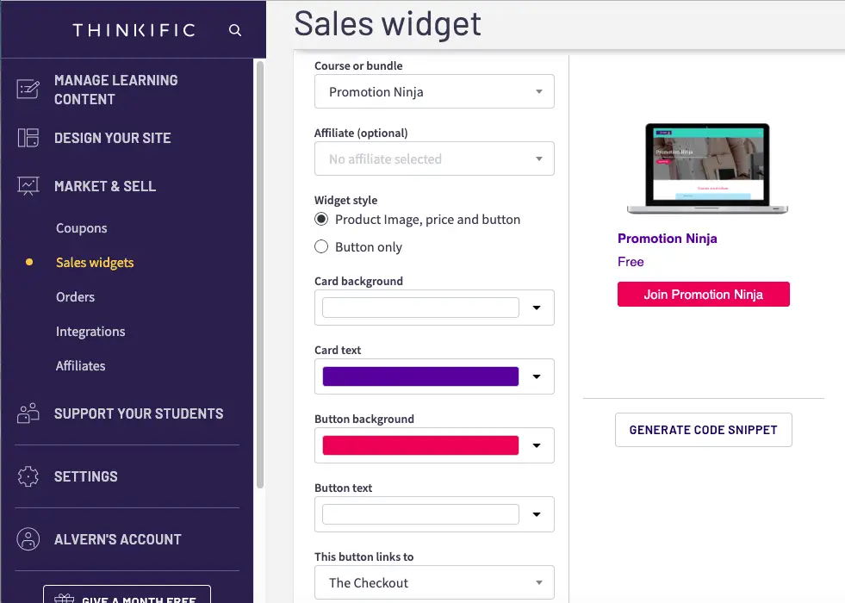The width and height of the screenshot is (845, 603).
Task: Click Join Promotion Ninja preview button
Action: coord(704,295)
